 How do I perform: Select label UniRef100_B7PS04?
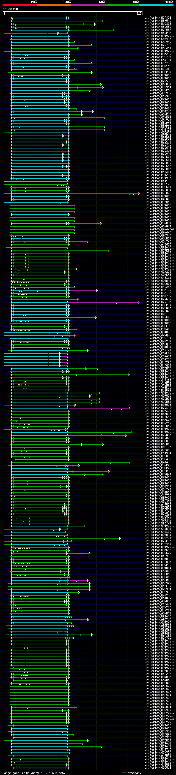[x=158, y=87]
